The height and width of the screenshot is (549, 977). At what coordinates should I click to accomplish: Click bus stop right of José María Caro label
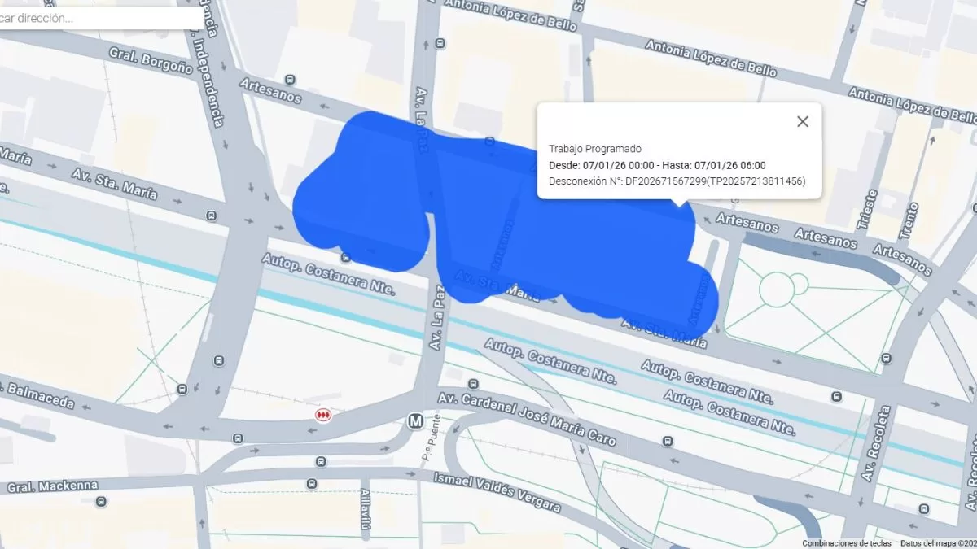pos(668,441)
